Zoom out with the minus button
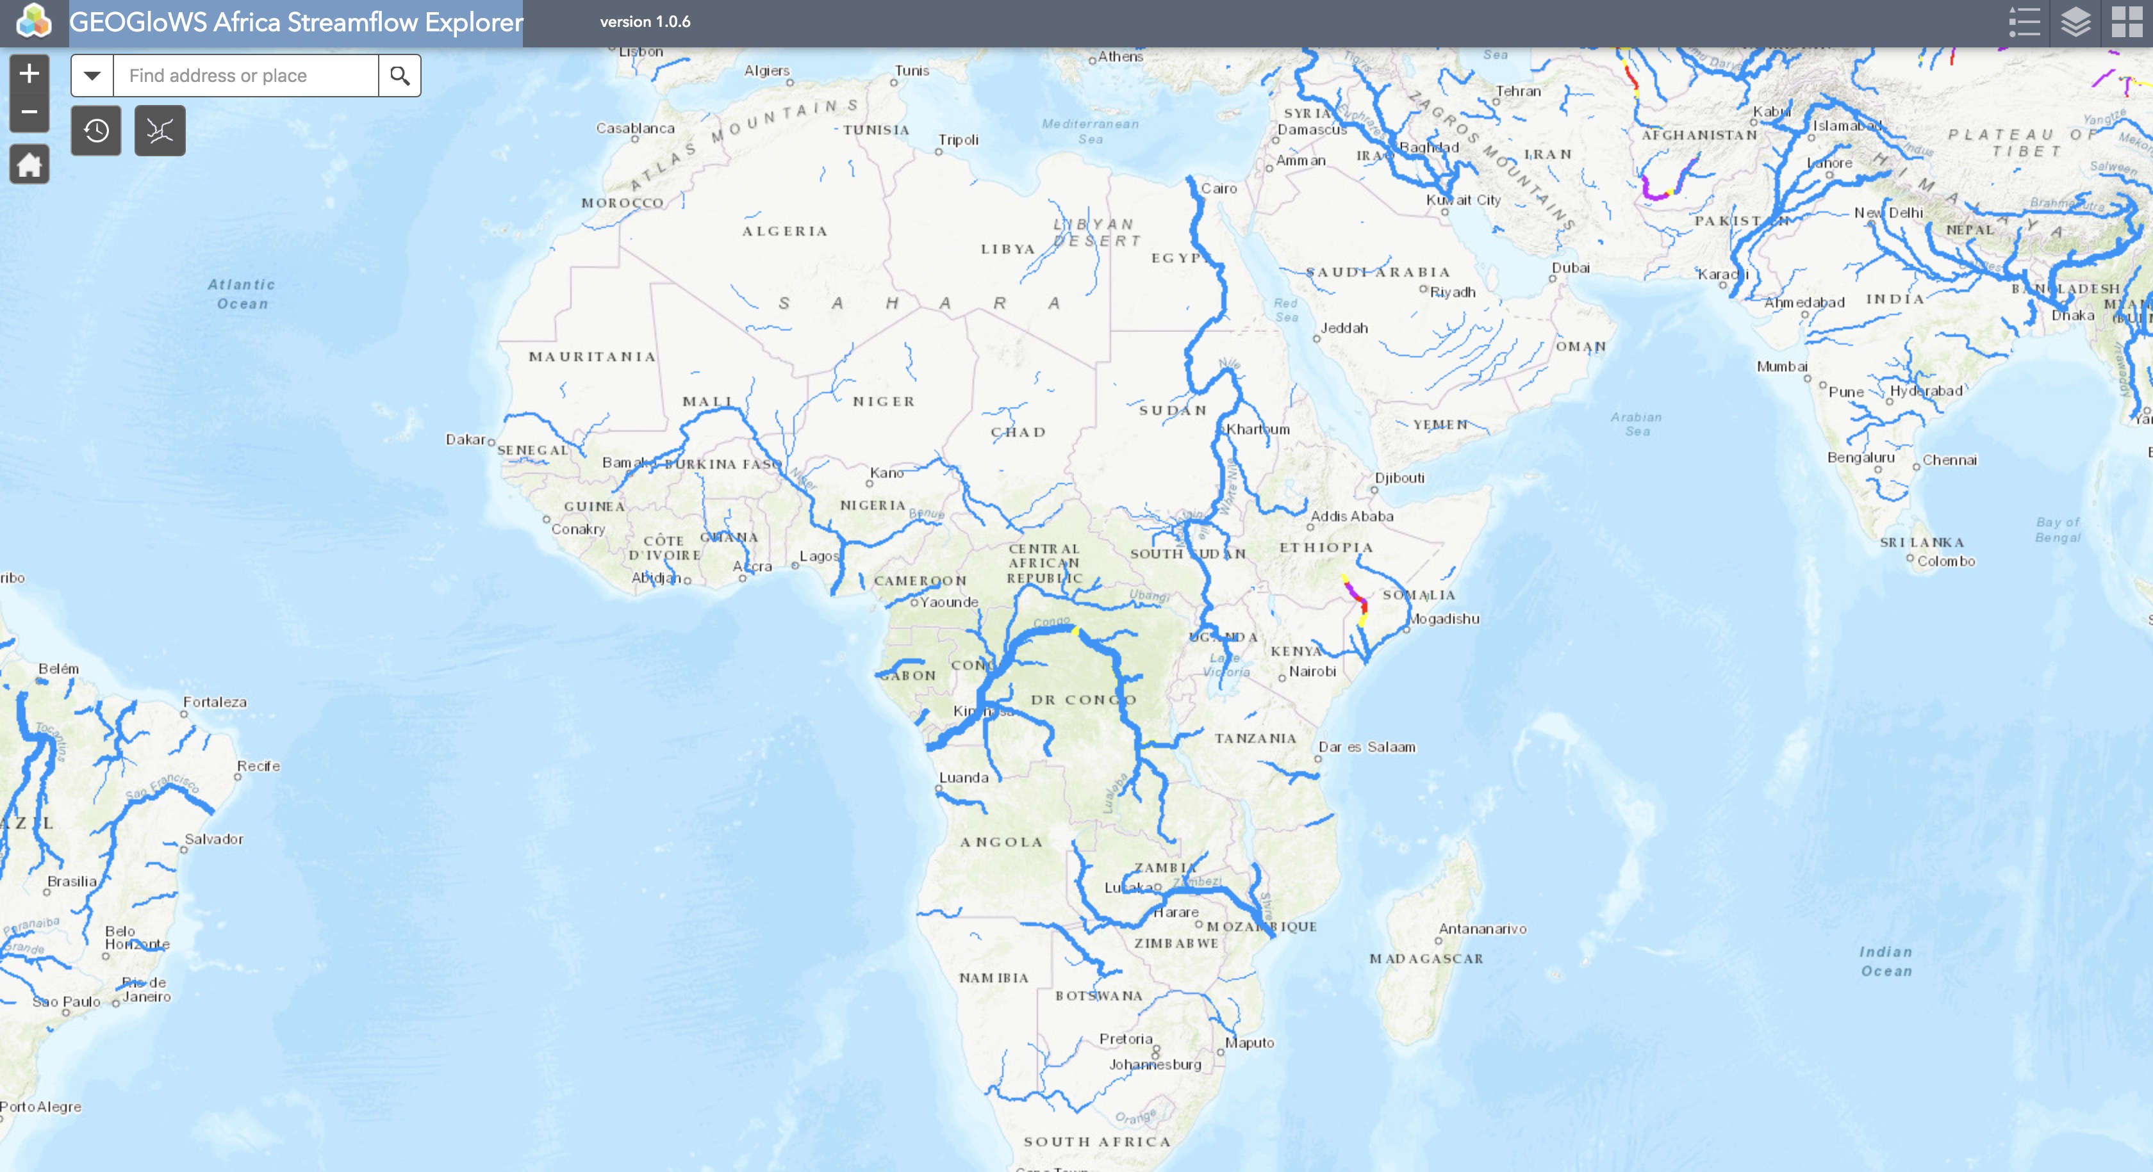The width and height of the screenshot is (2153, 1172). click(x=29, y=112)
